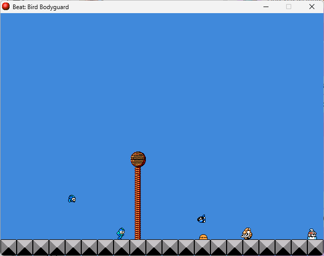Click the white-and-red robot at right edge

[312, 234]
